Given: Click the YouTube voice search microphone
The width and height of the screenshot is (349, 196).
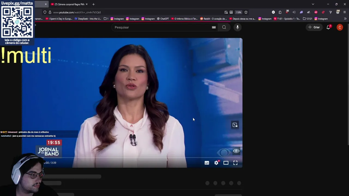Looking at the screenshot, I should click(237, 27).
